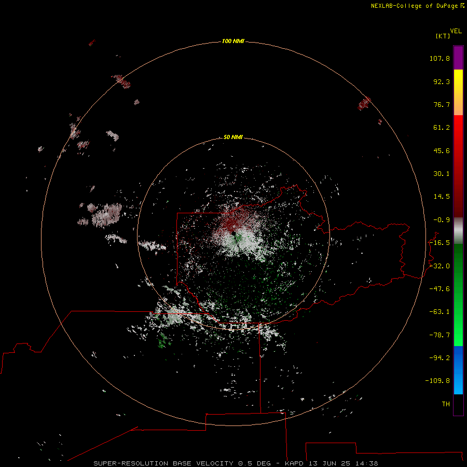Click the 76.7 velocity scale value
Screen dimensions: 467x467
(442, 104)
